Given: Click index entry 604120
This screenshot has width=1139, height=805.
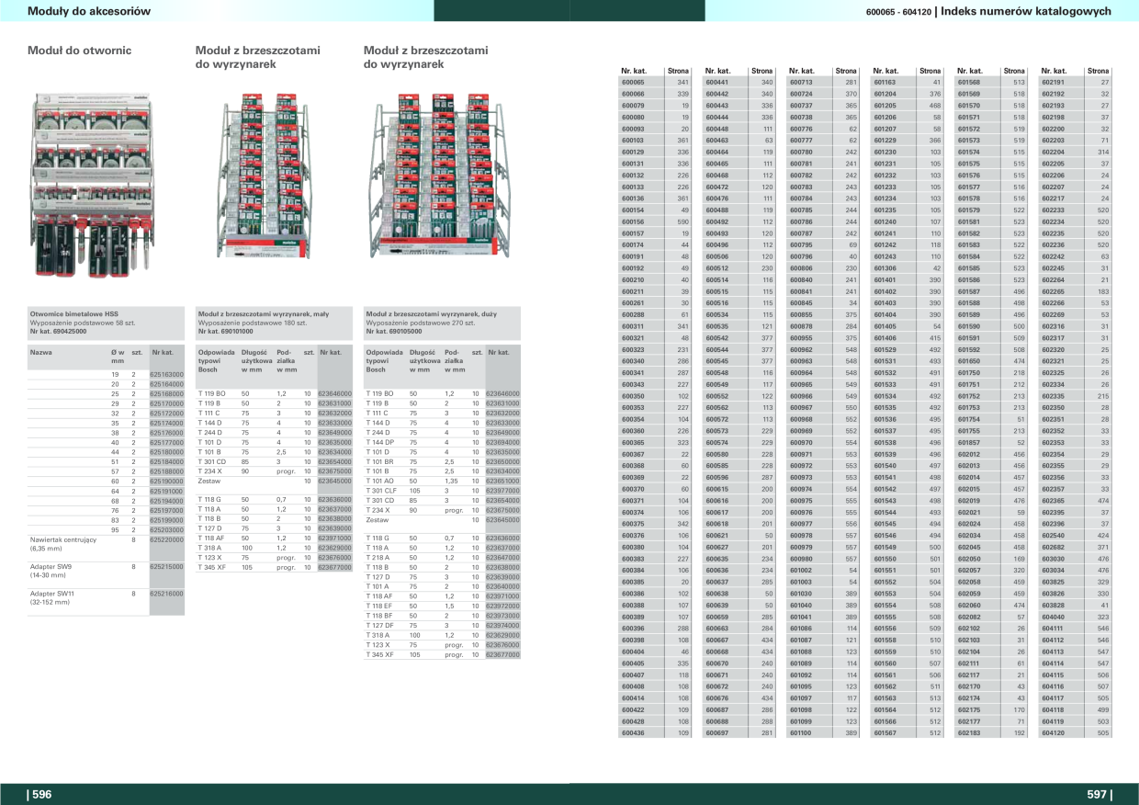Looking at the screenshot, I should click(x=1054, y=733).
